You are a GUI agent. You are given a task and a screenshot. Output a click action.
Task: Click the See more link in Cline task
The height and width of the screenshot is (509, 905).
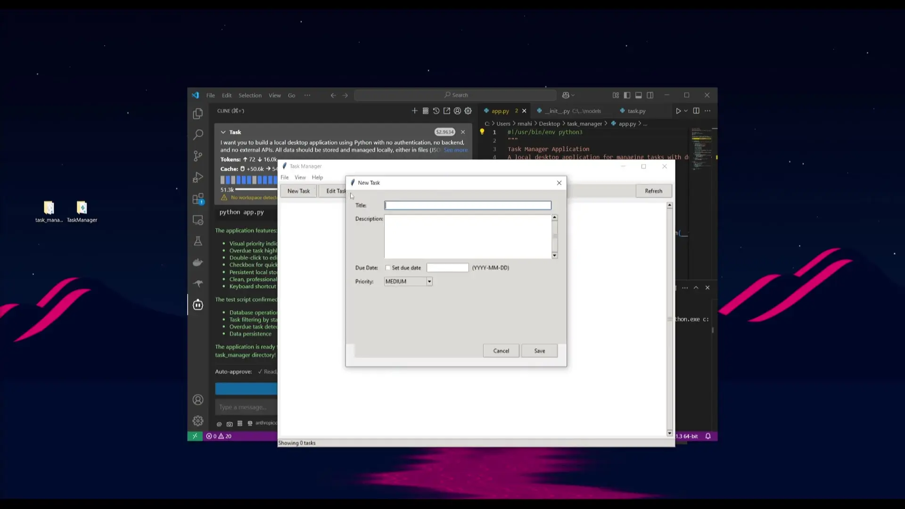click(x=455, y=150)
